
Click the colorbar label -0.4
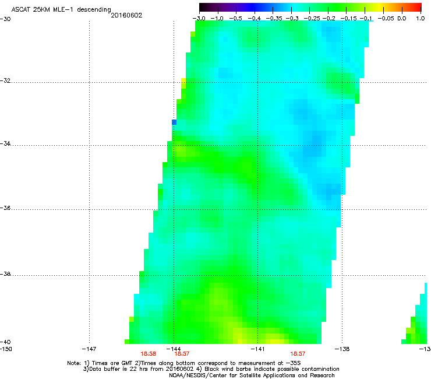pos(254,19)
